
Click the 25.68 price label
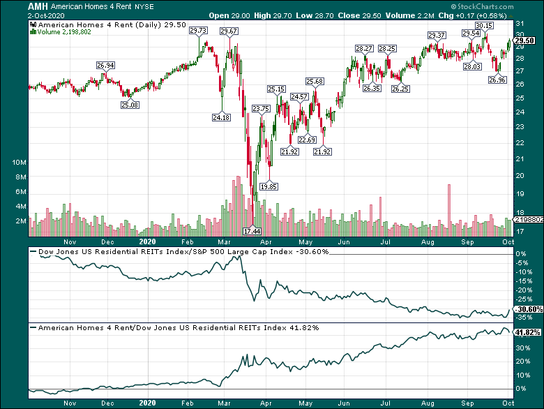coord(315,81)
